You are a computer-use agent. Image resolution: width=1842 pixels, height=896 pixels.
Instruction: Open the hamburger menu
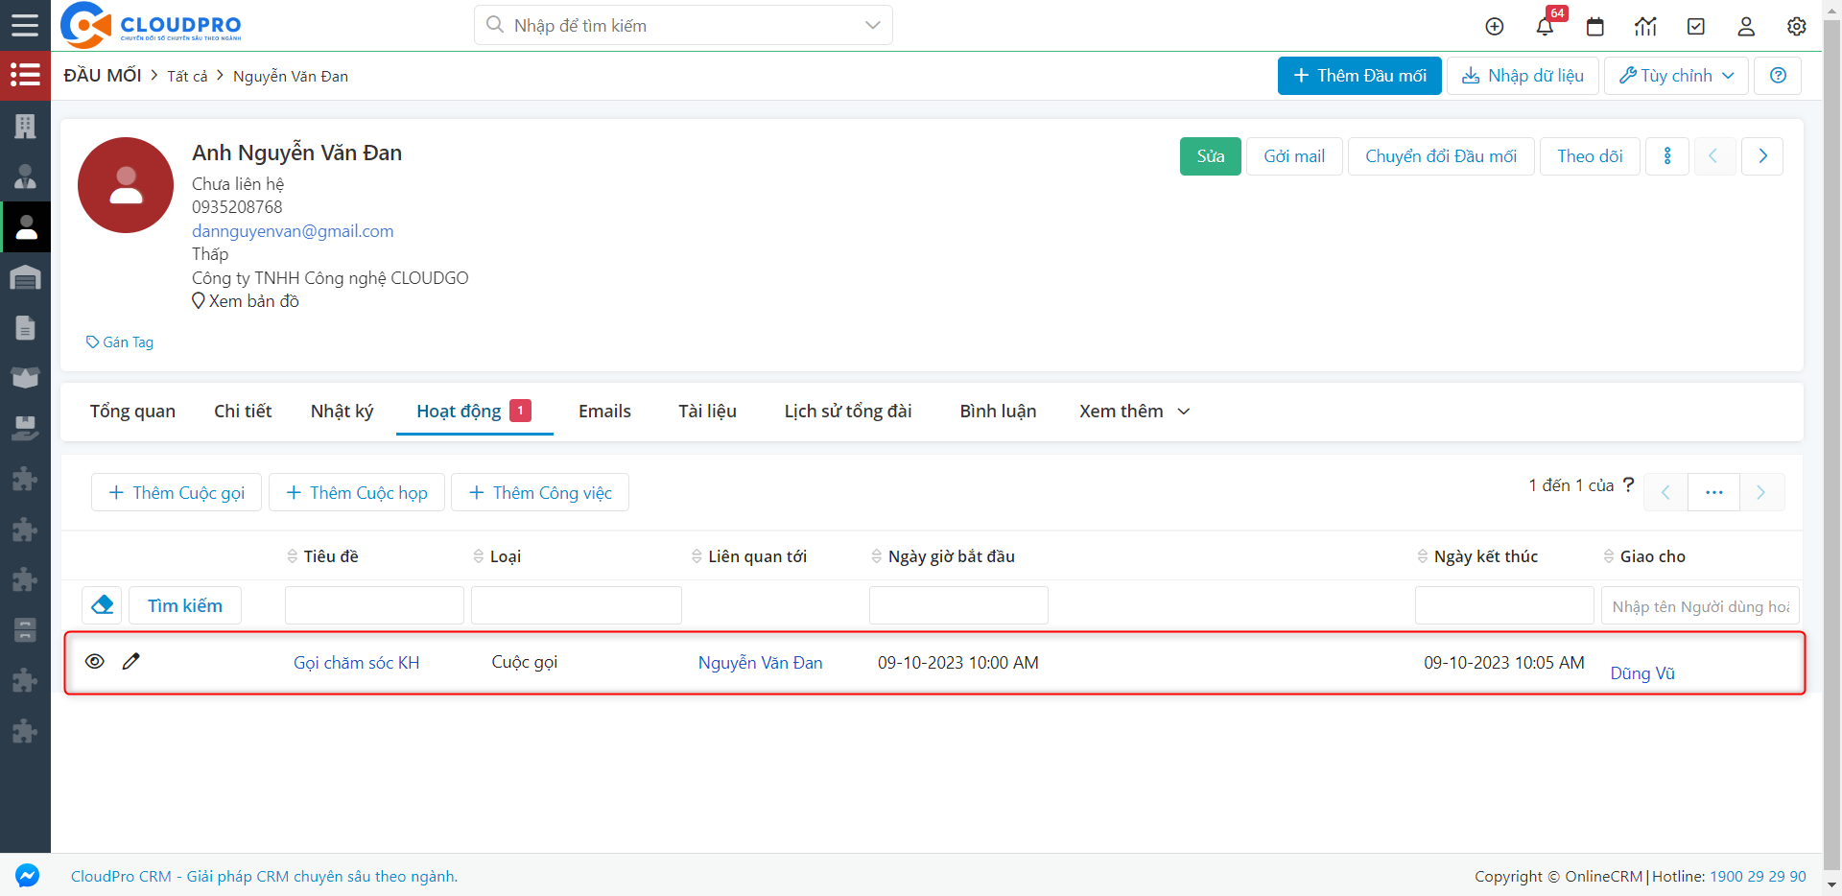[25, 25]
